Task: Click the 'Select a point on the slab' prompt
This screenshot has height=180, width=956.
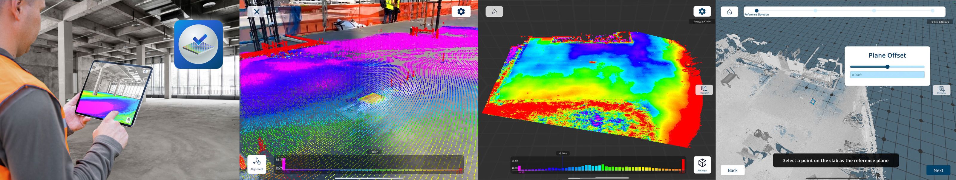Action: point(836,160)
